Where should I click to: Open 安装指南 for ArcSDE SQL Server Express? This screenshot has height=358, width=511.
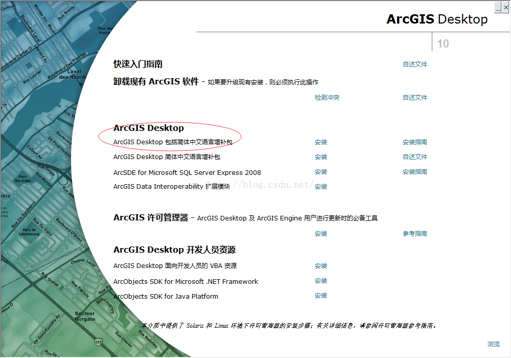(415, 172)
